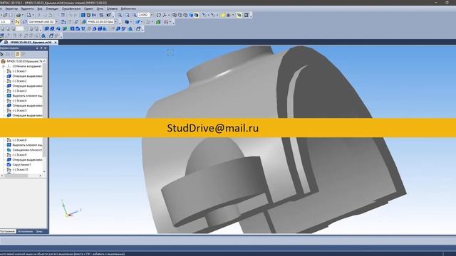Image resolution: width=456 pixels, height=256 pixels.
Task: Open the Системный слой (0) layer dropdown
Action: [x=56, y=22]
